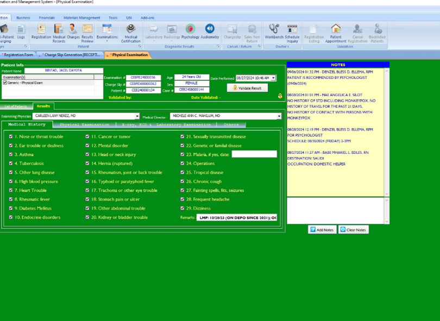
Task: Click the Add Notes button
Action: tap(322, 230)
